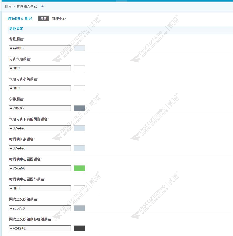Click the 时间轴长条颜色: label
233x236 pixels.
(x=22, y=139)
